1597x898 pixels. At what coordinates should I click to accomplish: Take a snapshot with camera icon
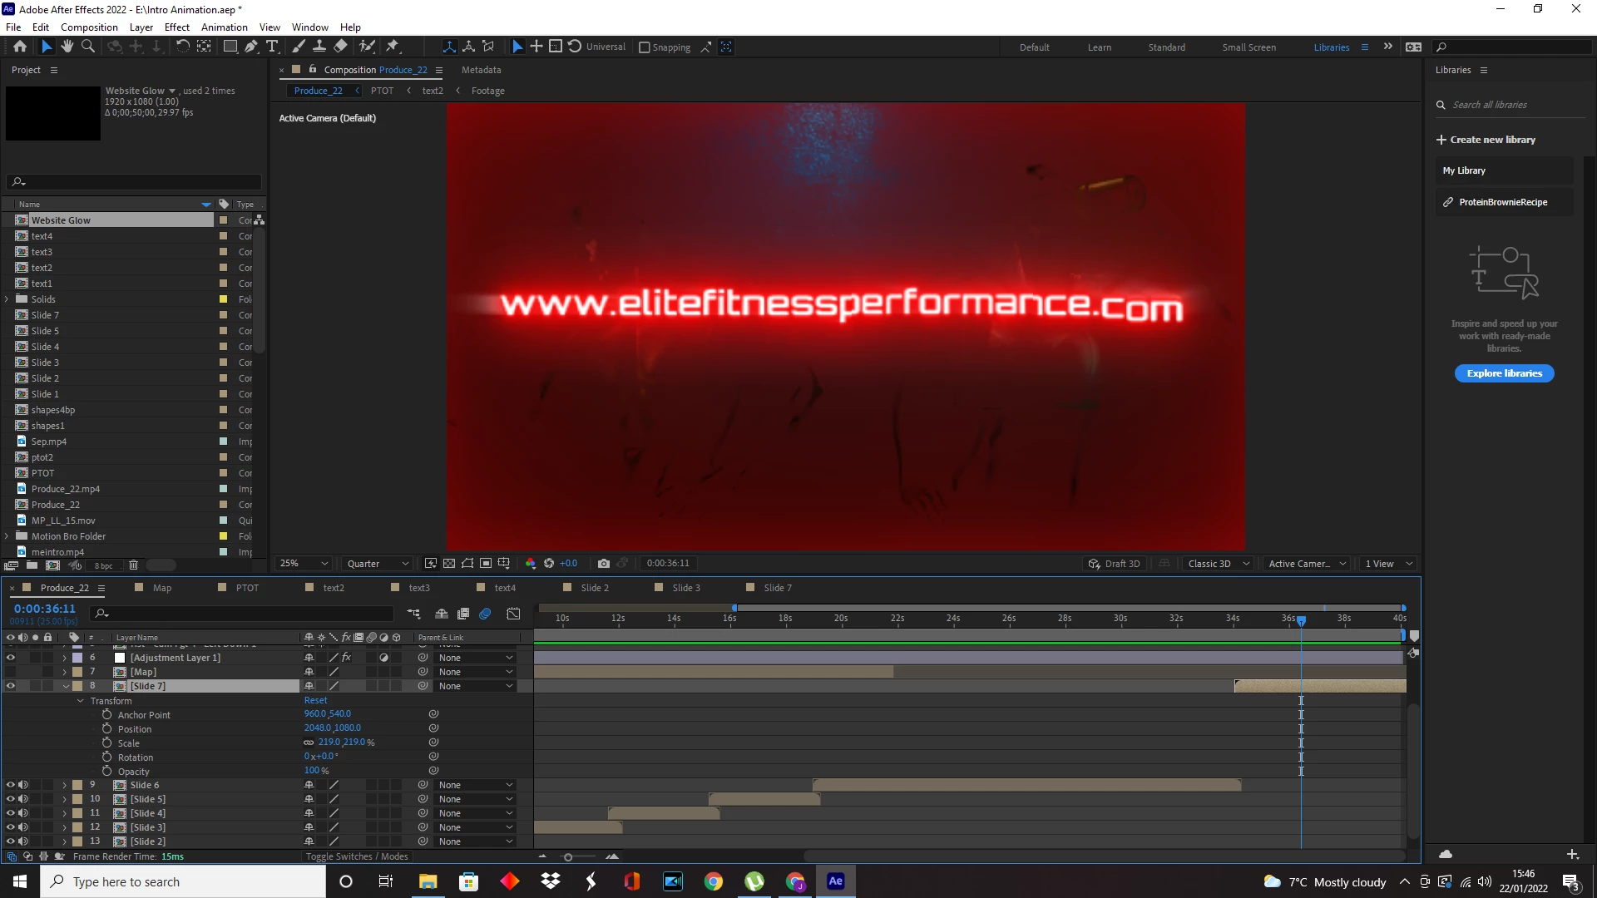tap(604, 563)
